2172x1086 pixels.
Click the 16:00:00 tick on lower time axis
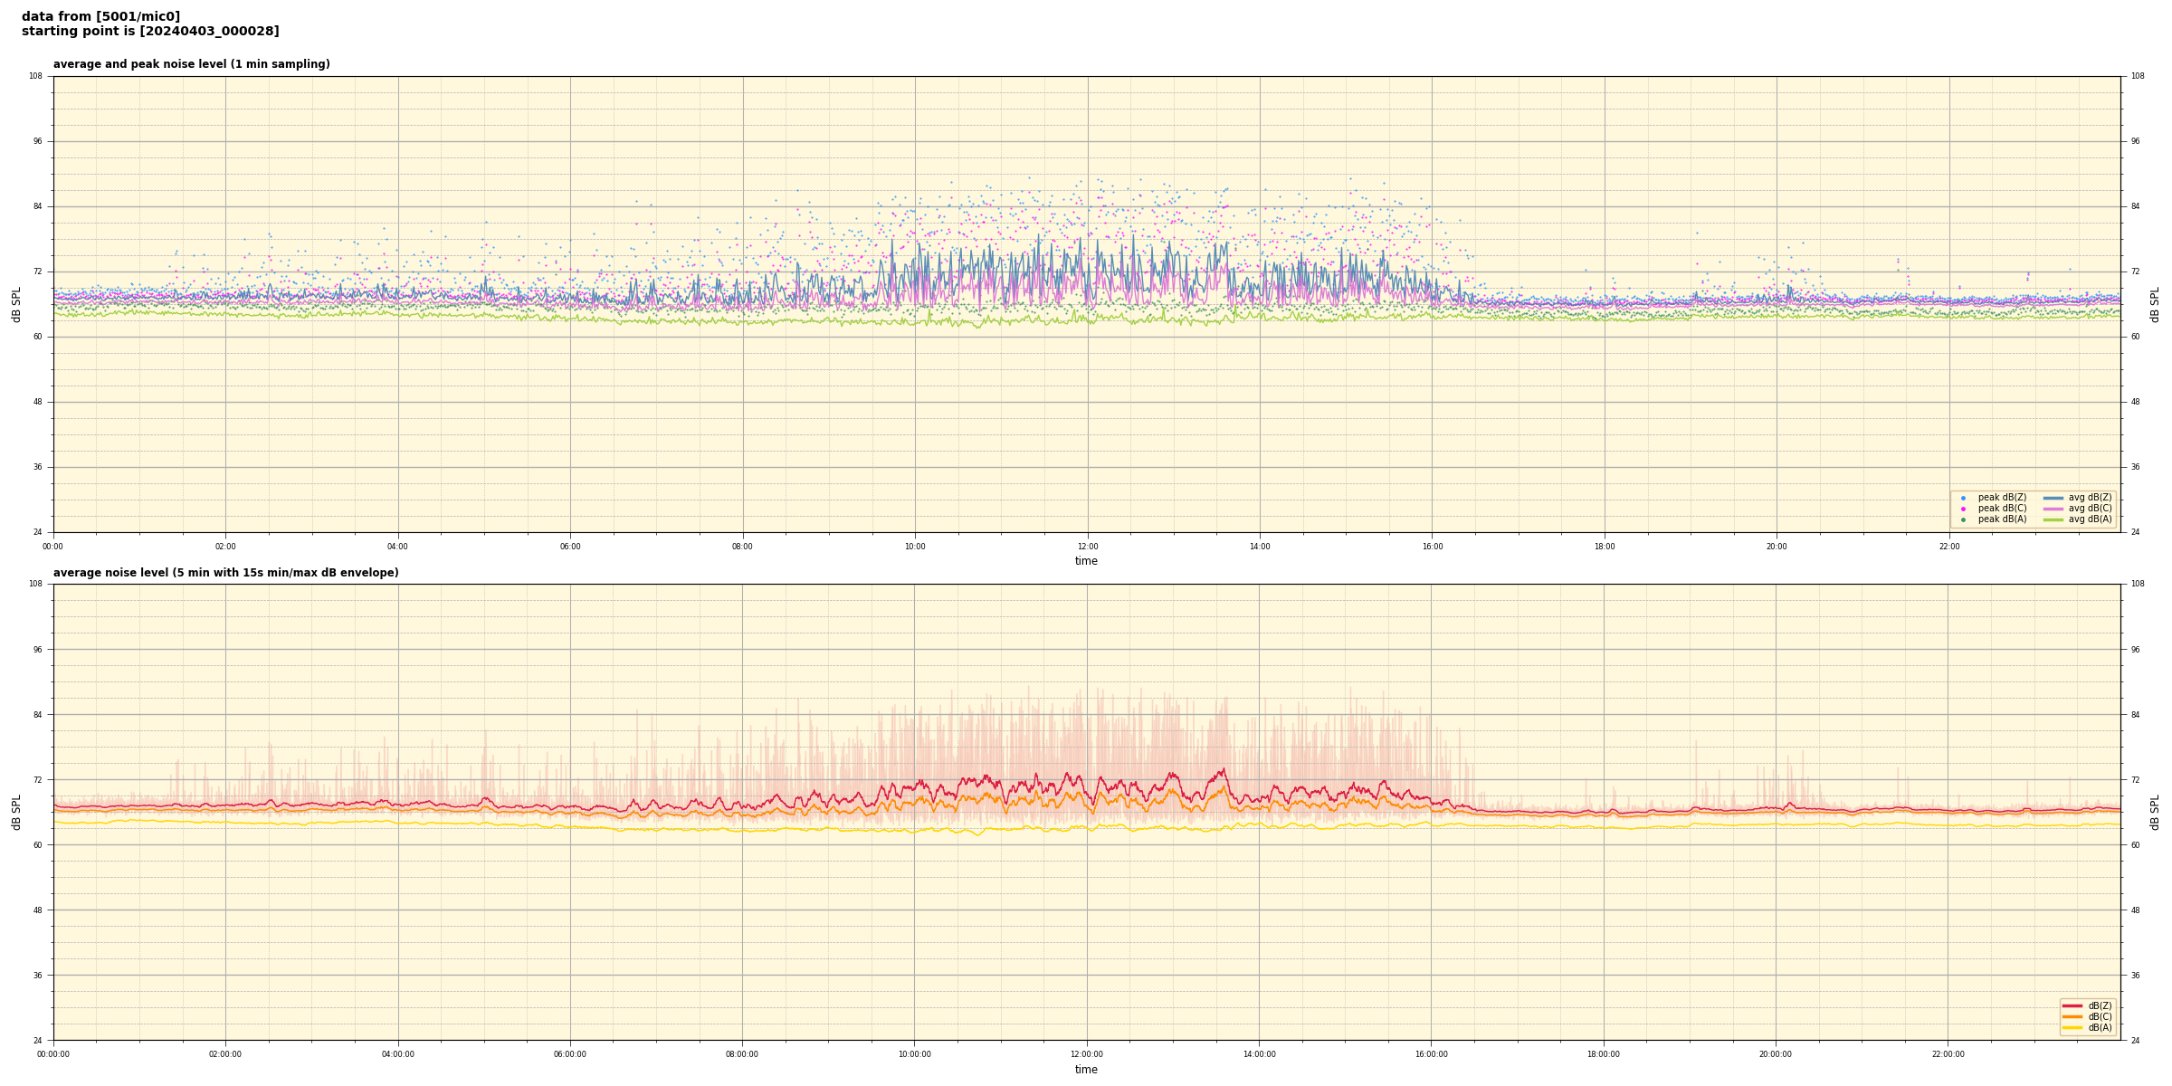point(1431,1054)
